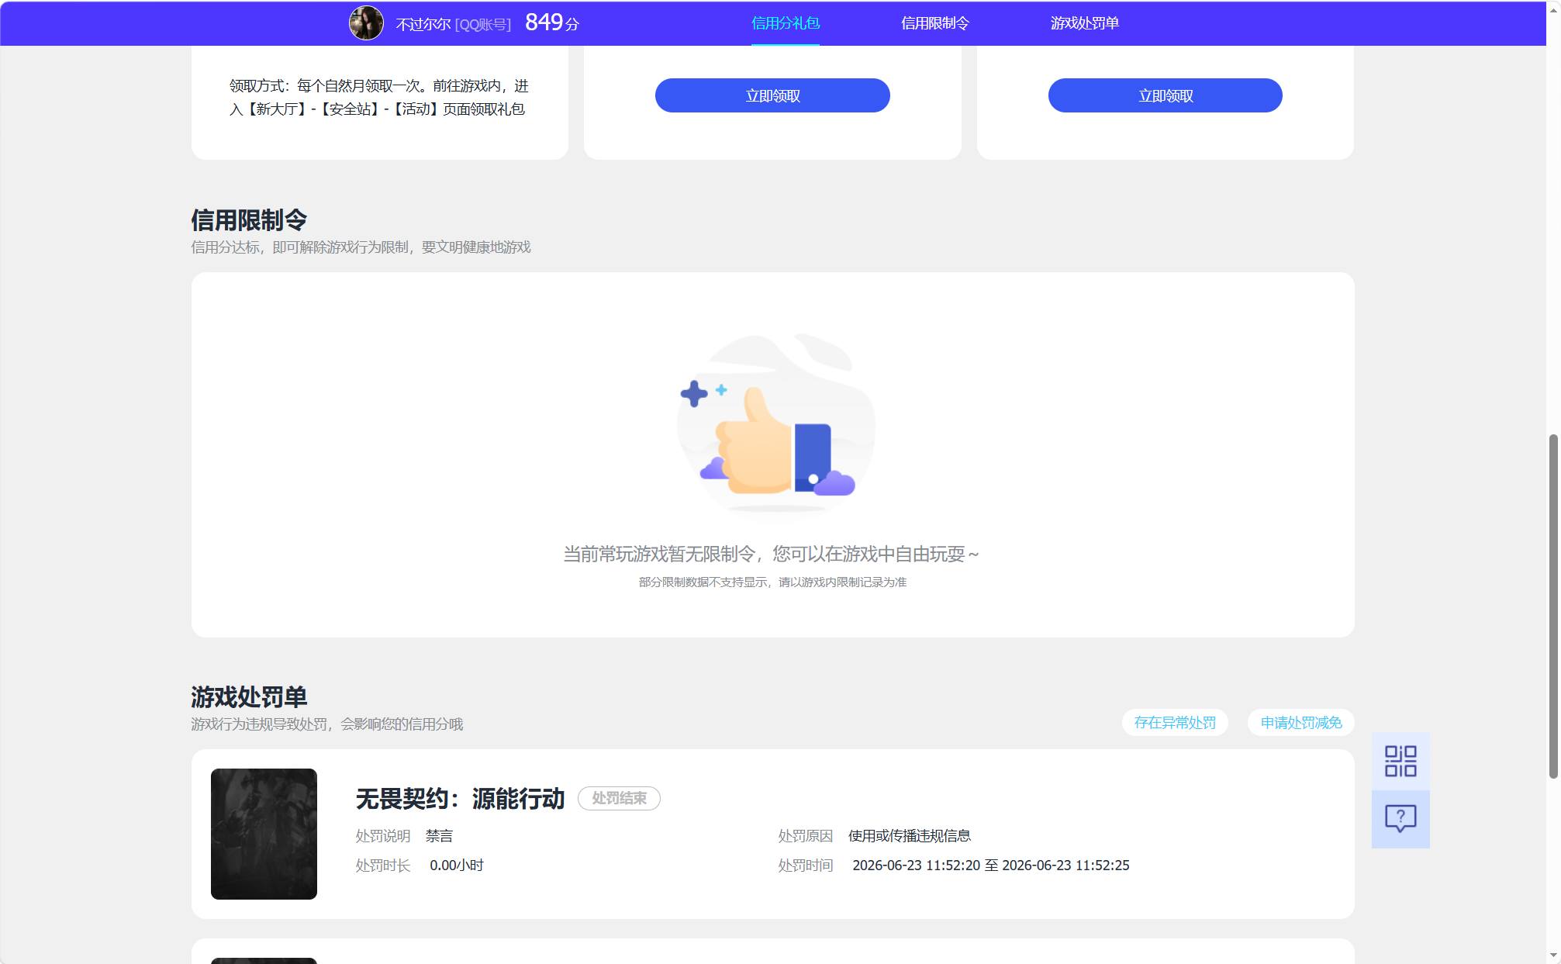
Task: Click the punishment time range text
Action: point(991,865)
